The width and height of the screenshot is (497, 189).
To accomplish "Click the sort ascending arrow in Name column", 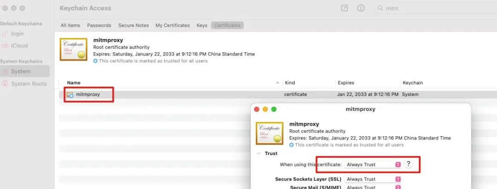I will point(277,83).
